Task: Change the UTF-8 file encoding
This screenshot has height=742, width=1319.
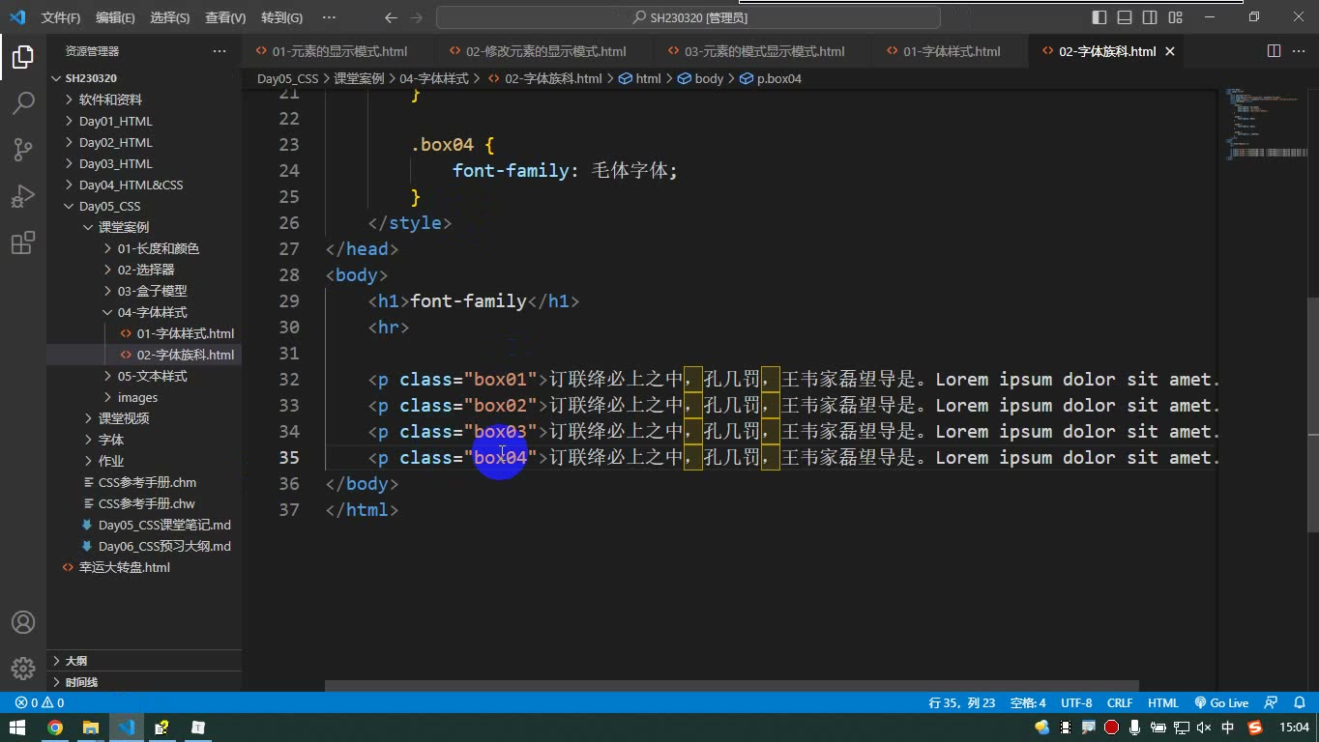Action: click(1076, 703)
